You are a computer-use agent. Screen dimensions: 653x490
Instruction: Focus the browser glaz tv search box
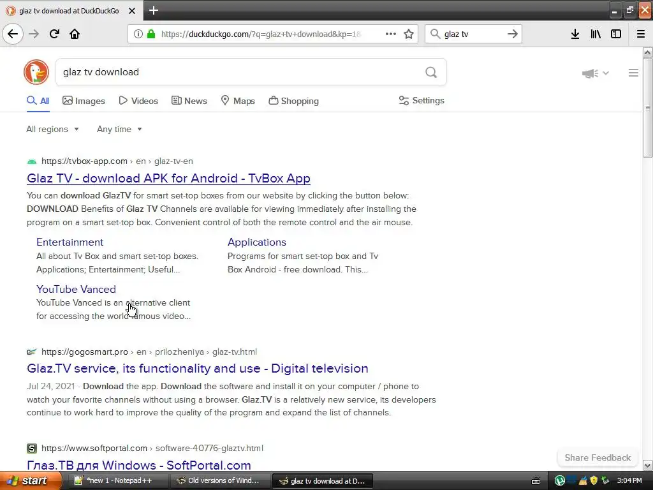473,34
